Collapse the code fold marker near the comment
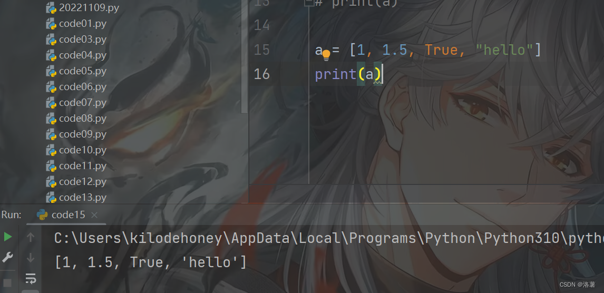Screen dimensions: 604x293 click(308, 3)
